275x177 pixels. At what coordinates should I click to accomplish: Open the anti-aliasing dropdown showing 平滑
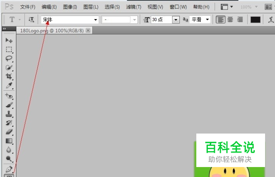(x=200, y=20)
